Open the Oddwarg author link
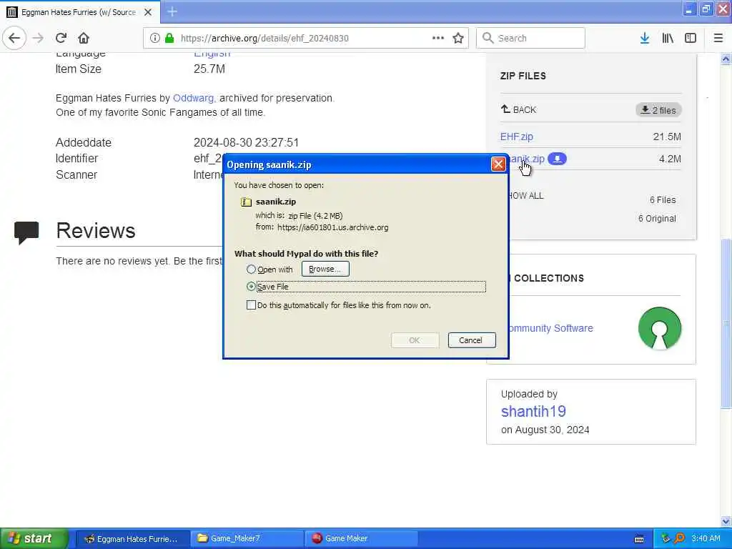Screen dimensions: 732x549 tap(193, 98)
